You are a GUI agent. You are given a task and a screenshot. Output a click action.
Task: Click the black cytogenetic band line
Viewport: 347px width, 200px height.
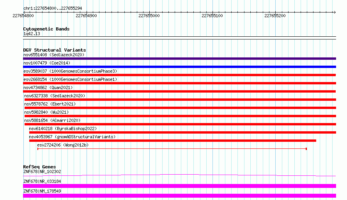click(179, 38)
